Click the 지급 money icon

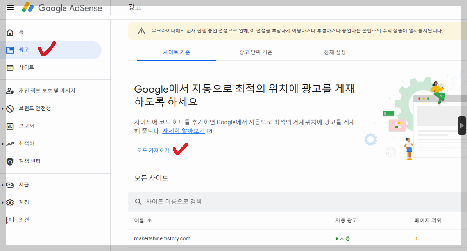(x=10, y=185)
